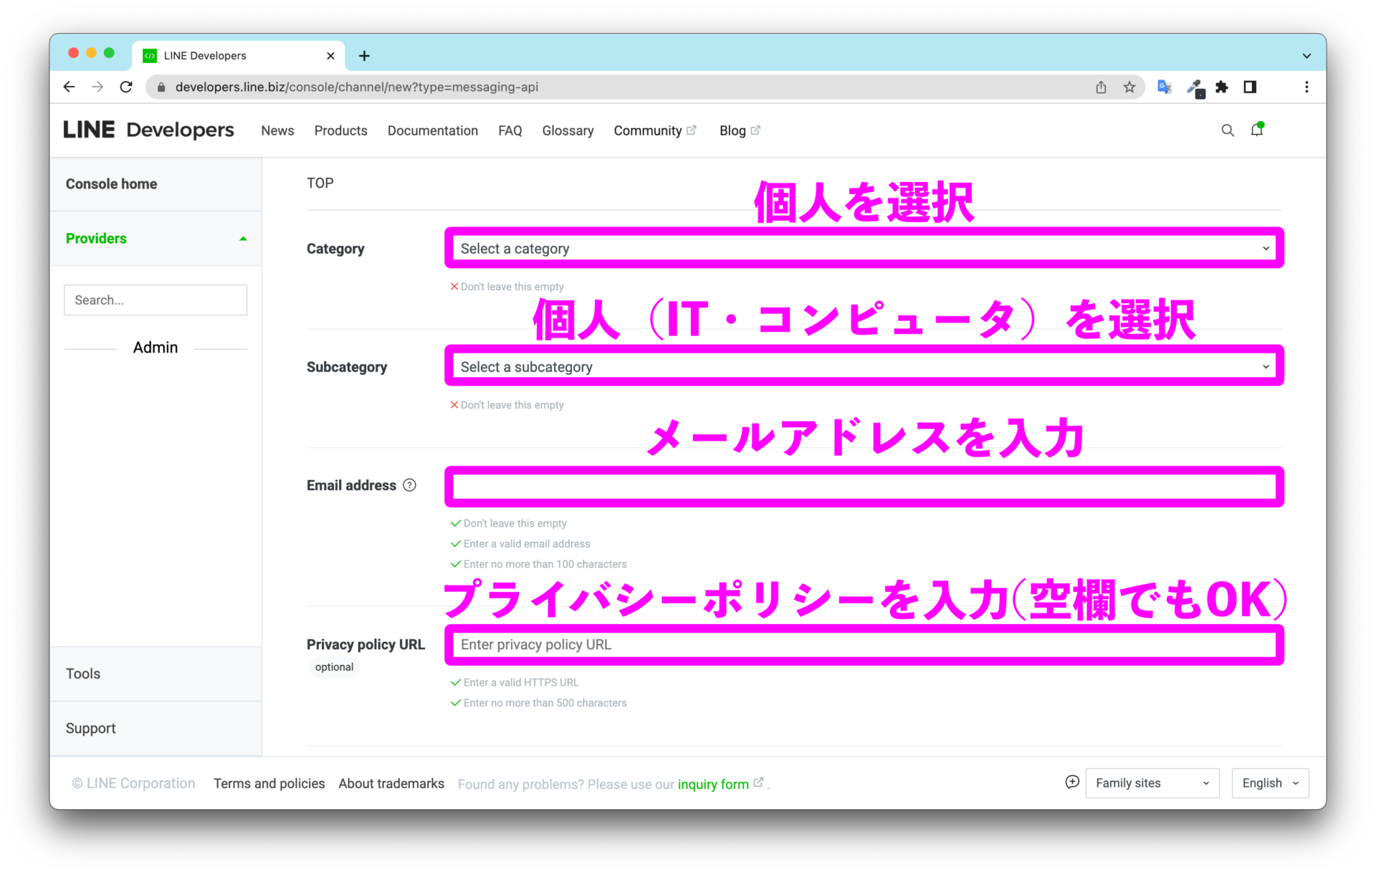Go to Terms and policies page

pyautogui.click(x=269, y=783)
